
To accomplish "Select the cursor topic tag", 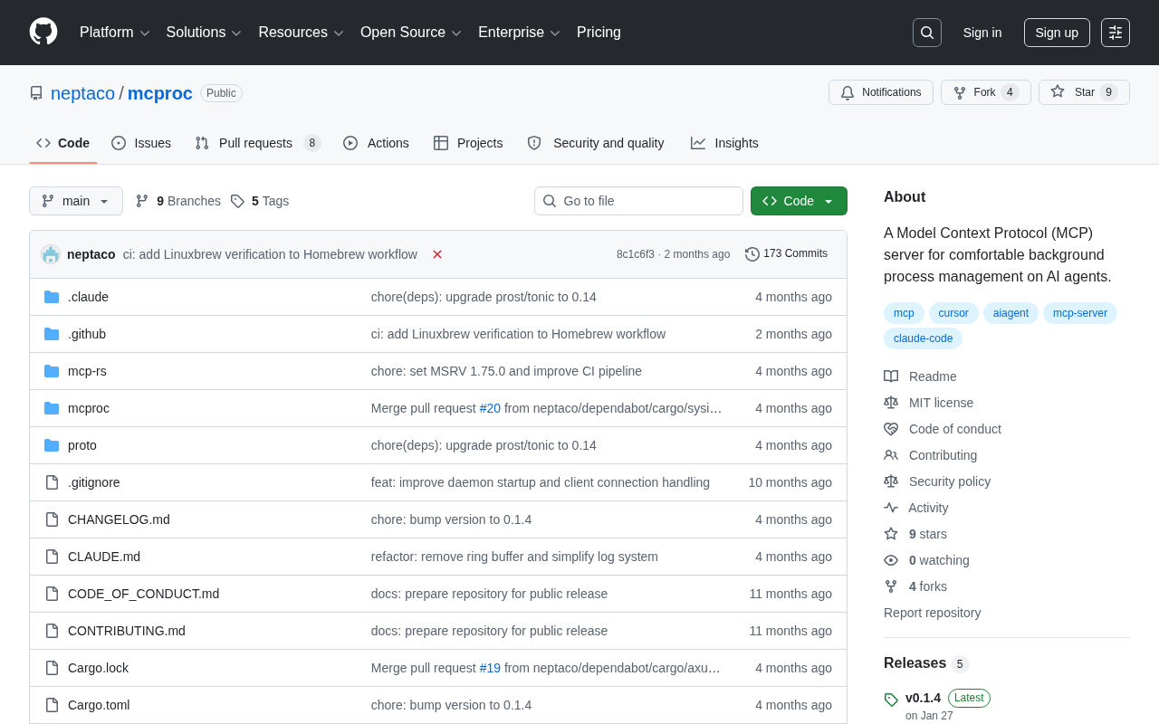I will coord(953,313).
